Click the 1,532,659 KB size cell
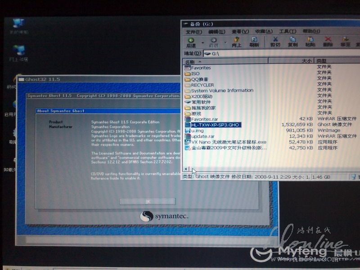Viewport: 360px width, 270px height. (297, 125)
